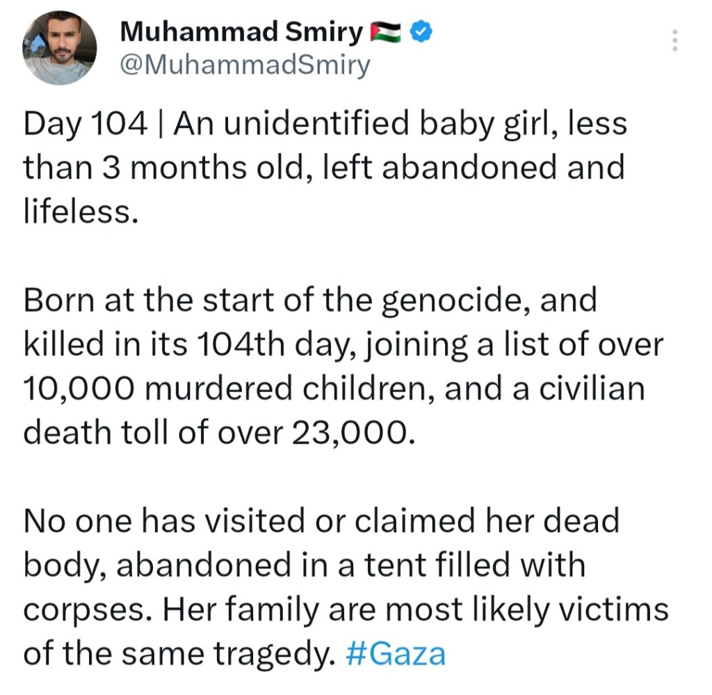Click the display name Muhammad Smiry
Viewport: 712px width, 695px height.
[242, 32]
